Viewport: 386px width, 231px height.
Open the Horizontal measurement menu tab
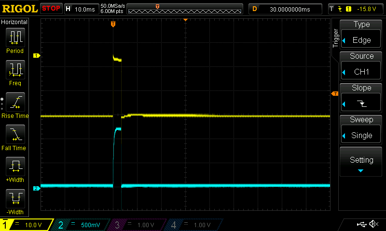(x=14, y=22)
